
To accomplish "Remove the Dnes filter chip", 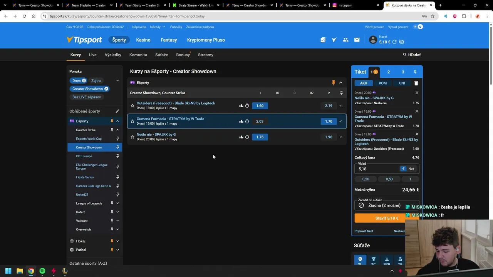I will click(84, 80).
